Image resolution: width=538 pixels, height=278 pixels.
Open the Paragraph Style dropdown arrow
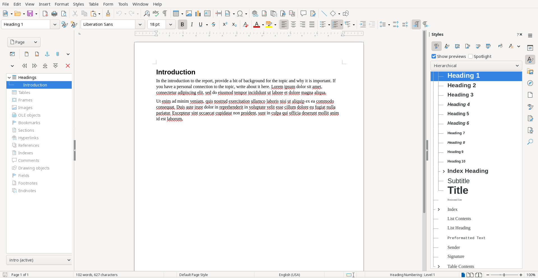coord(55,25)
